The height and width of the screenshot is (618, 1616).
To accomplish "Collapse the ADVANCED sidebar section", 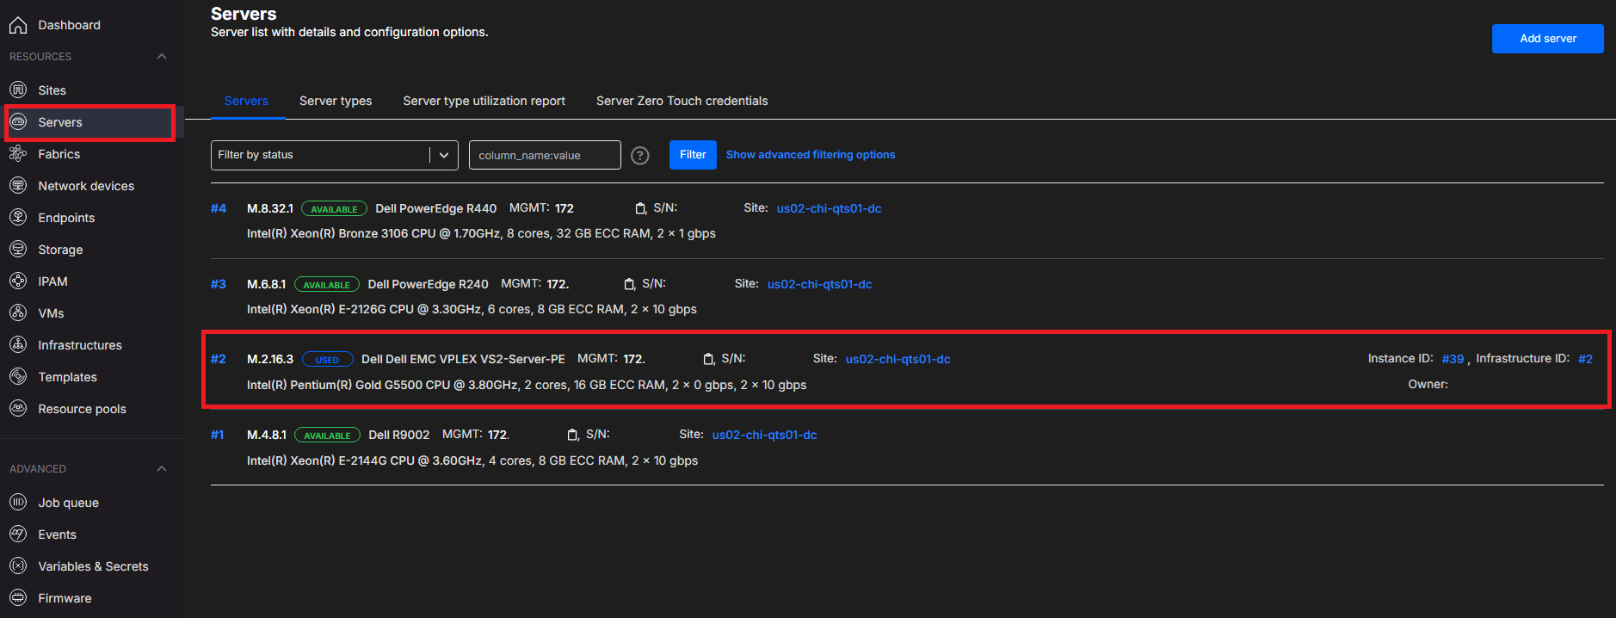I will click(x=162, y=469).
